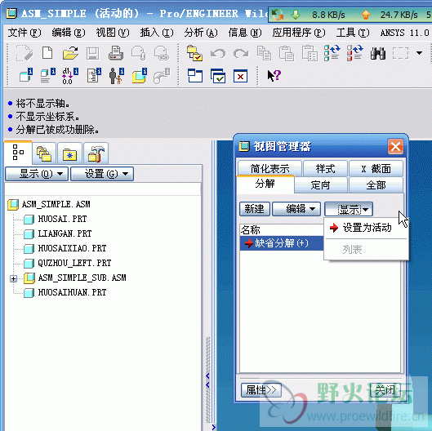Open the 编辑(E) menu
Image resolution: width=432 pixels, height=431 pixels.
pos(69,33)
